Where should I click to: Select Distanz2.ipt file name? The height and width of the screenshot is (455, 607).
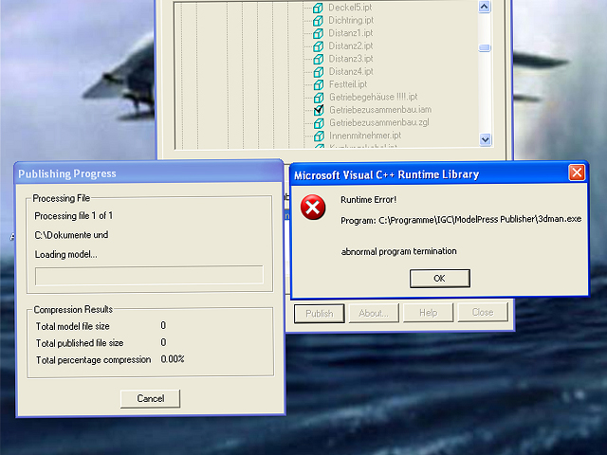click(351, 45)
